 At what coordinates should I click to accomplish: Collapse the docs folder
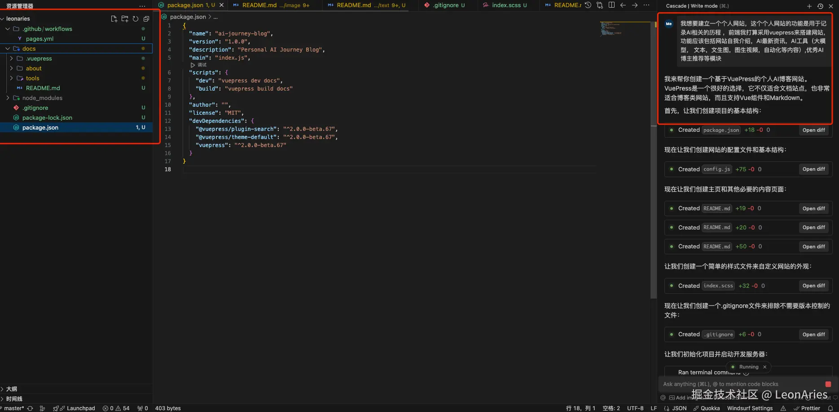8,48
